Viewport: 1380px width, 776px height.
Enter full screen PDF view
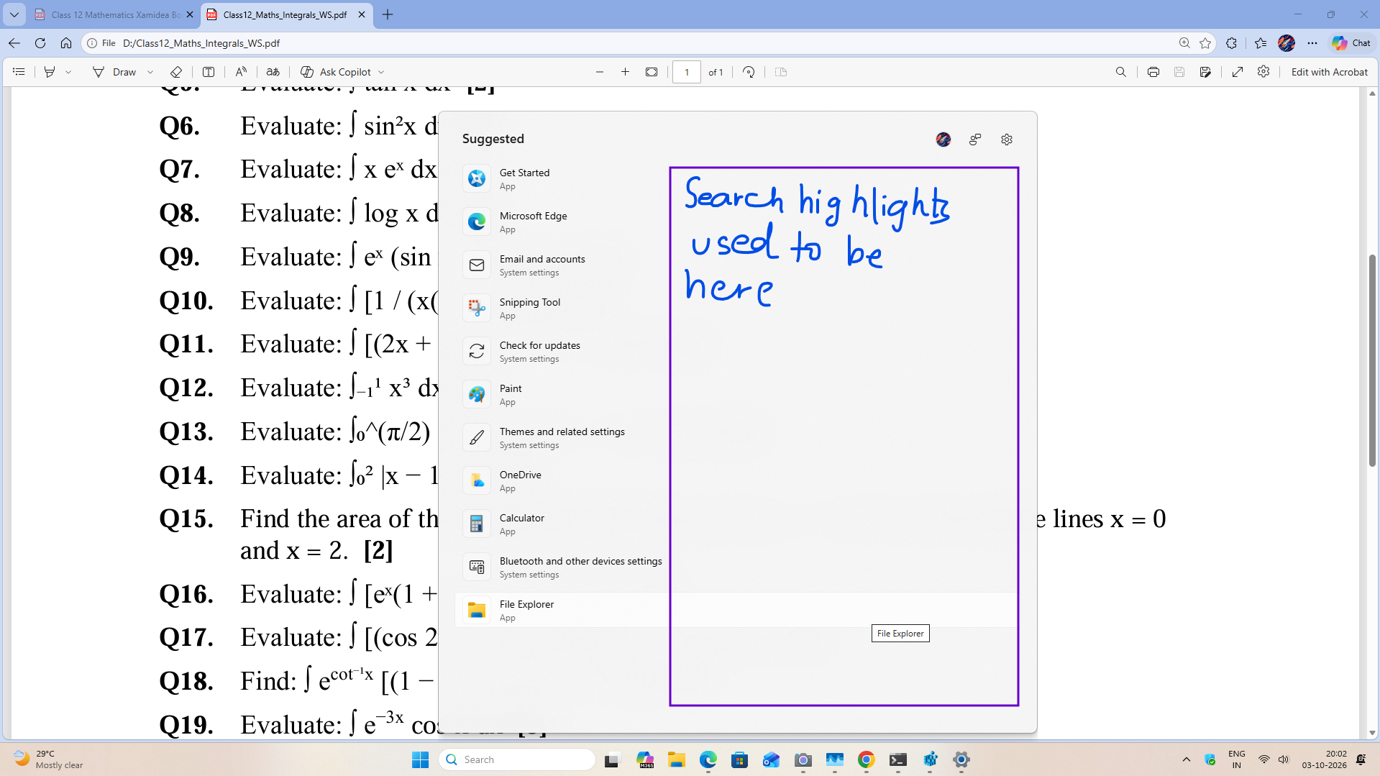[1238, 72]
